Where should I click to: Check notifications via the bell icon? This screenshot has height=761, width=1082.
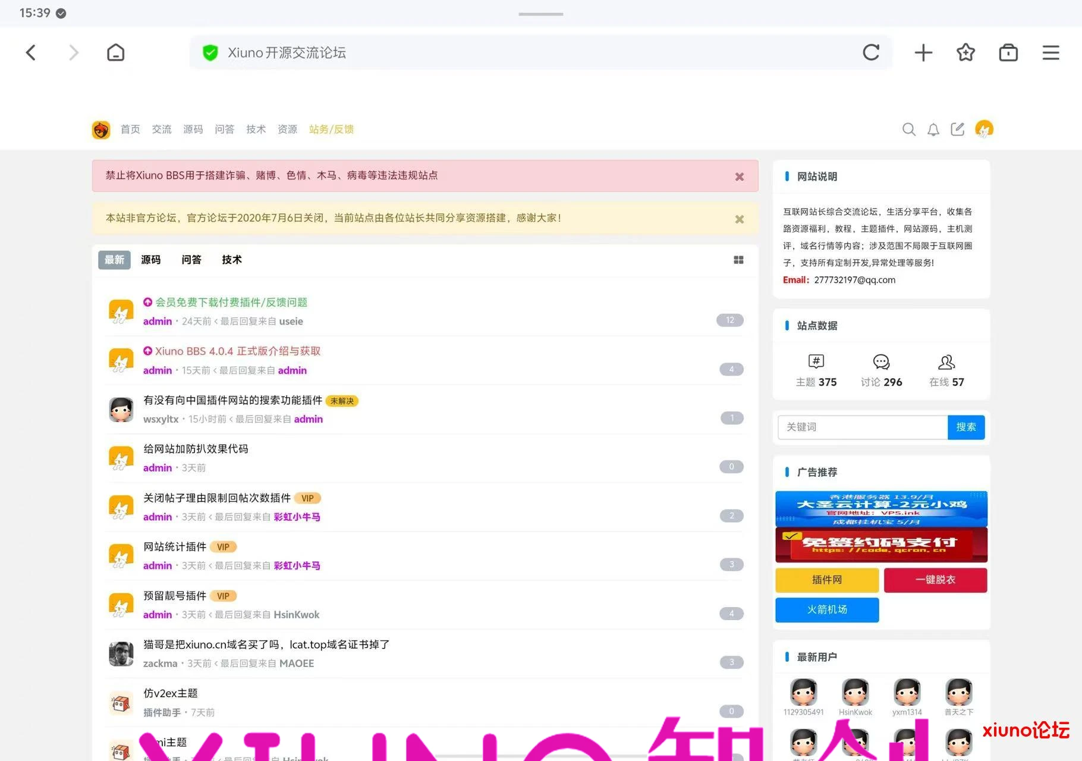tap(932, 129)
